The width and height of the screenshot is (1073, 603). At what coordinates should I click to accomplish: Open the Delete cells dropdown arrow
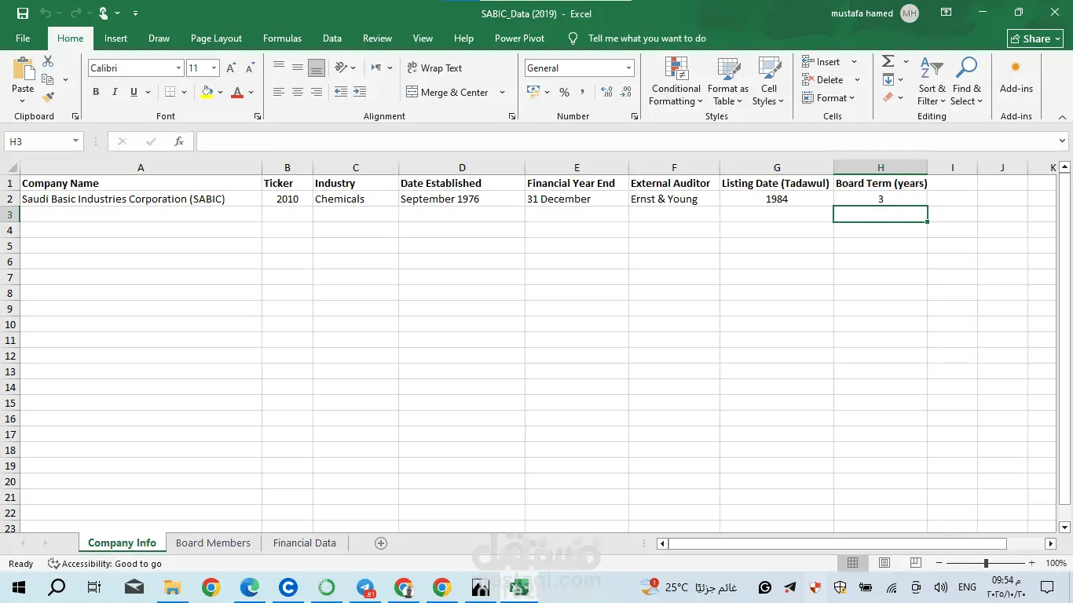coord(857,80)
